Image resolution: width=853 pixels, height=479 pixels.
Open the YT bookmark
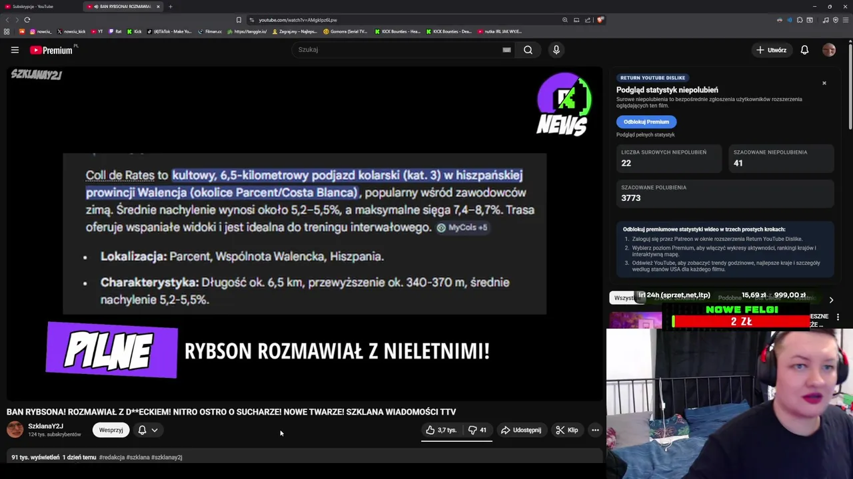[97, 31]
